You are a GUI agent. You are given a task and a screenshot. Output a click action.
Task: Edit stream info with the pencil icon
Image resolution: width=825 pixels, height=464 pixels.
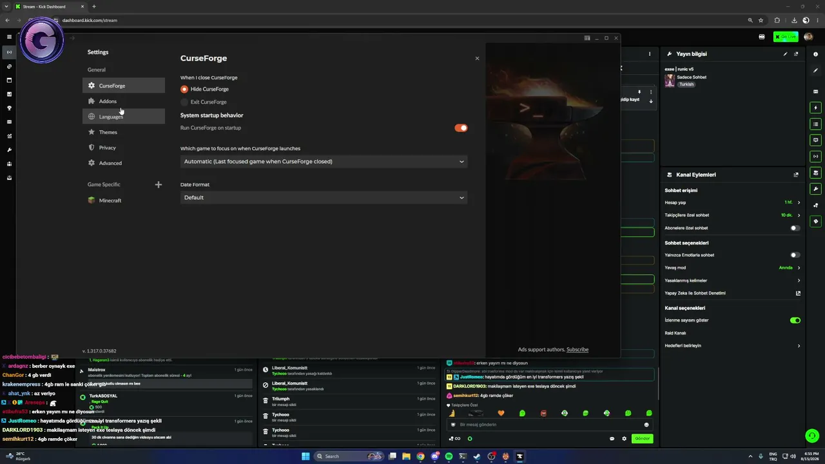(x=785, y=54)
